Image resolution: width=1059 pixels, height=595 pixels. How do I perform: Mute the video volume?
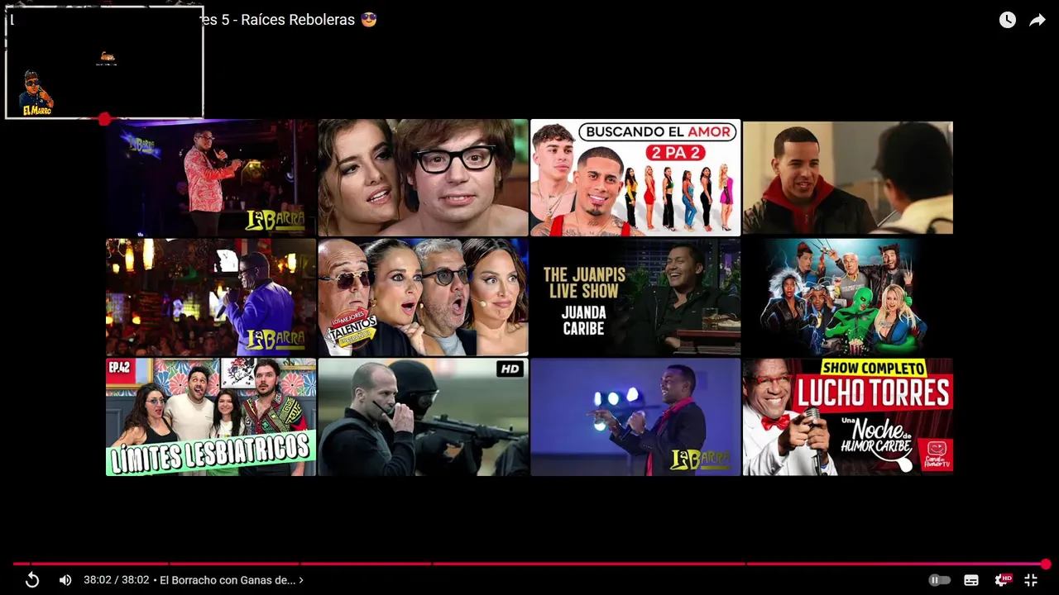[65, 580]
